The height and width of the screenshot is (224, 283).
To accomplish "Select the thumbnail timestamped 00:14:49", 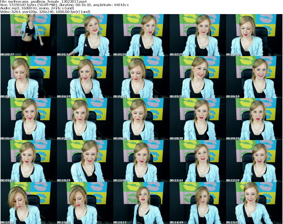I will [198, 203].
